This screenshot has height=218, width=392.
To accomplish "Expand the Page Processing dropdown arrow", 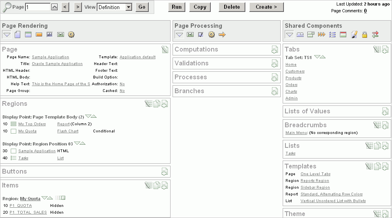I will coord(179,35).
